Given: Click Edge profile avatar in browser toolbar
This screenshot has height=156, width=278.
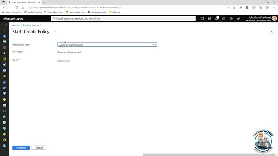Looking at the screenshot, I should [267, 7].
